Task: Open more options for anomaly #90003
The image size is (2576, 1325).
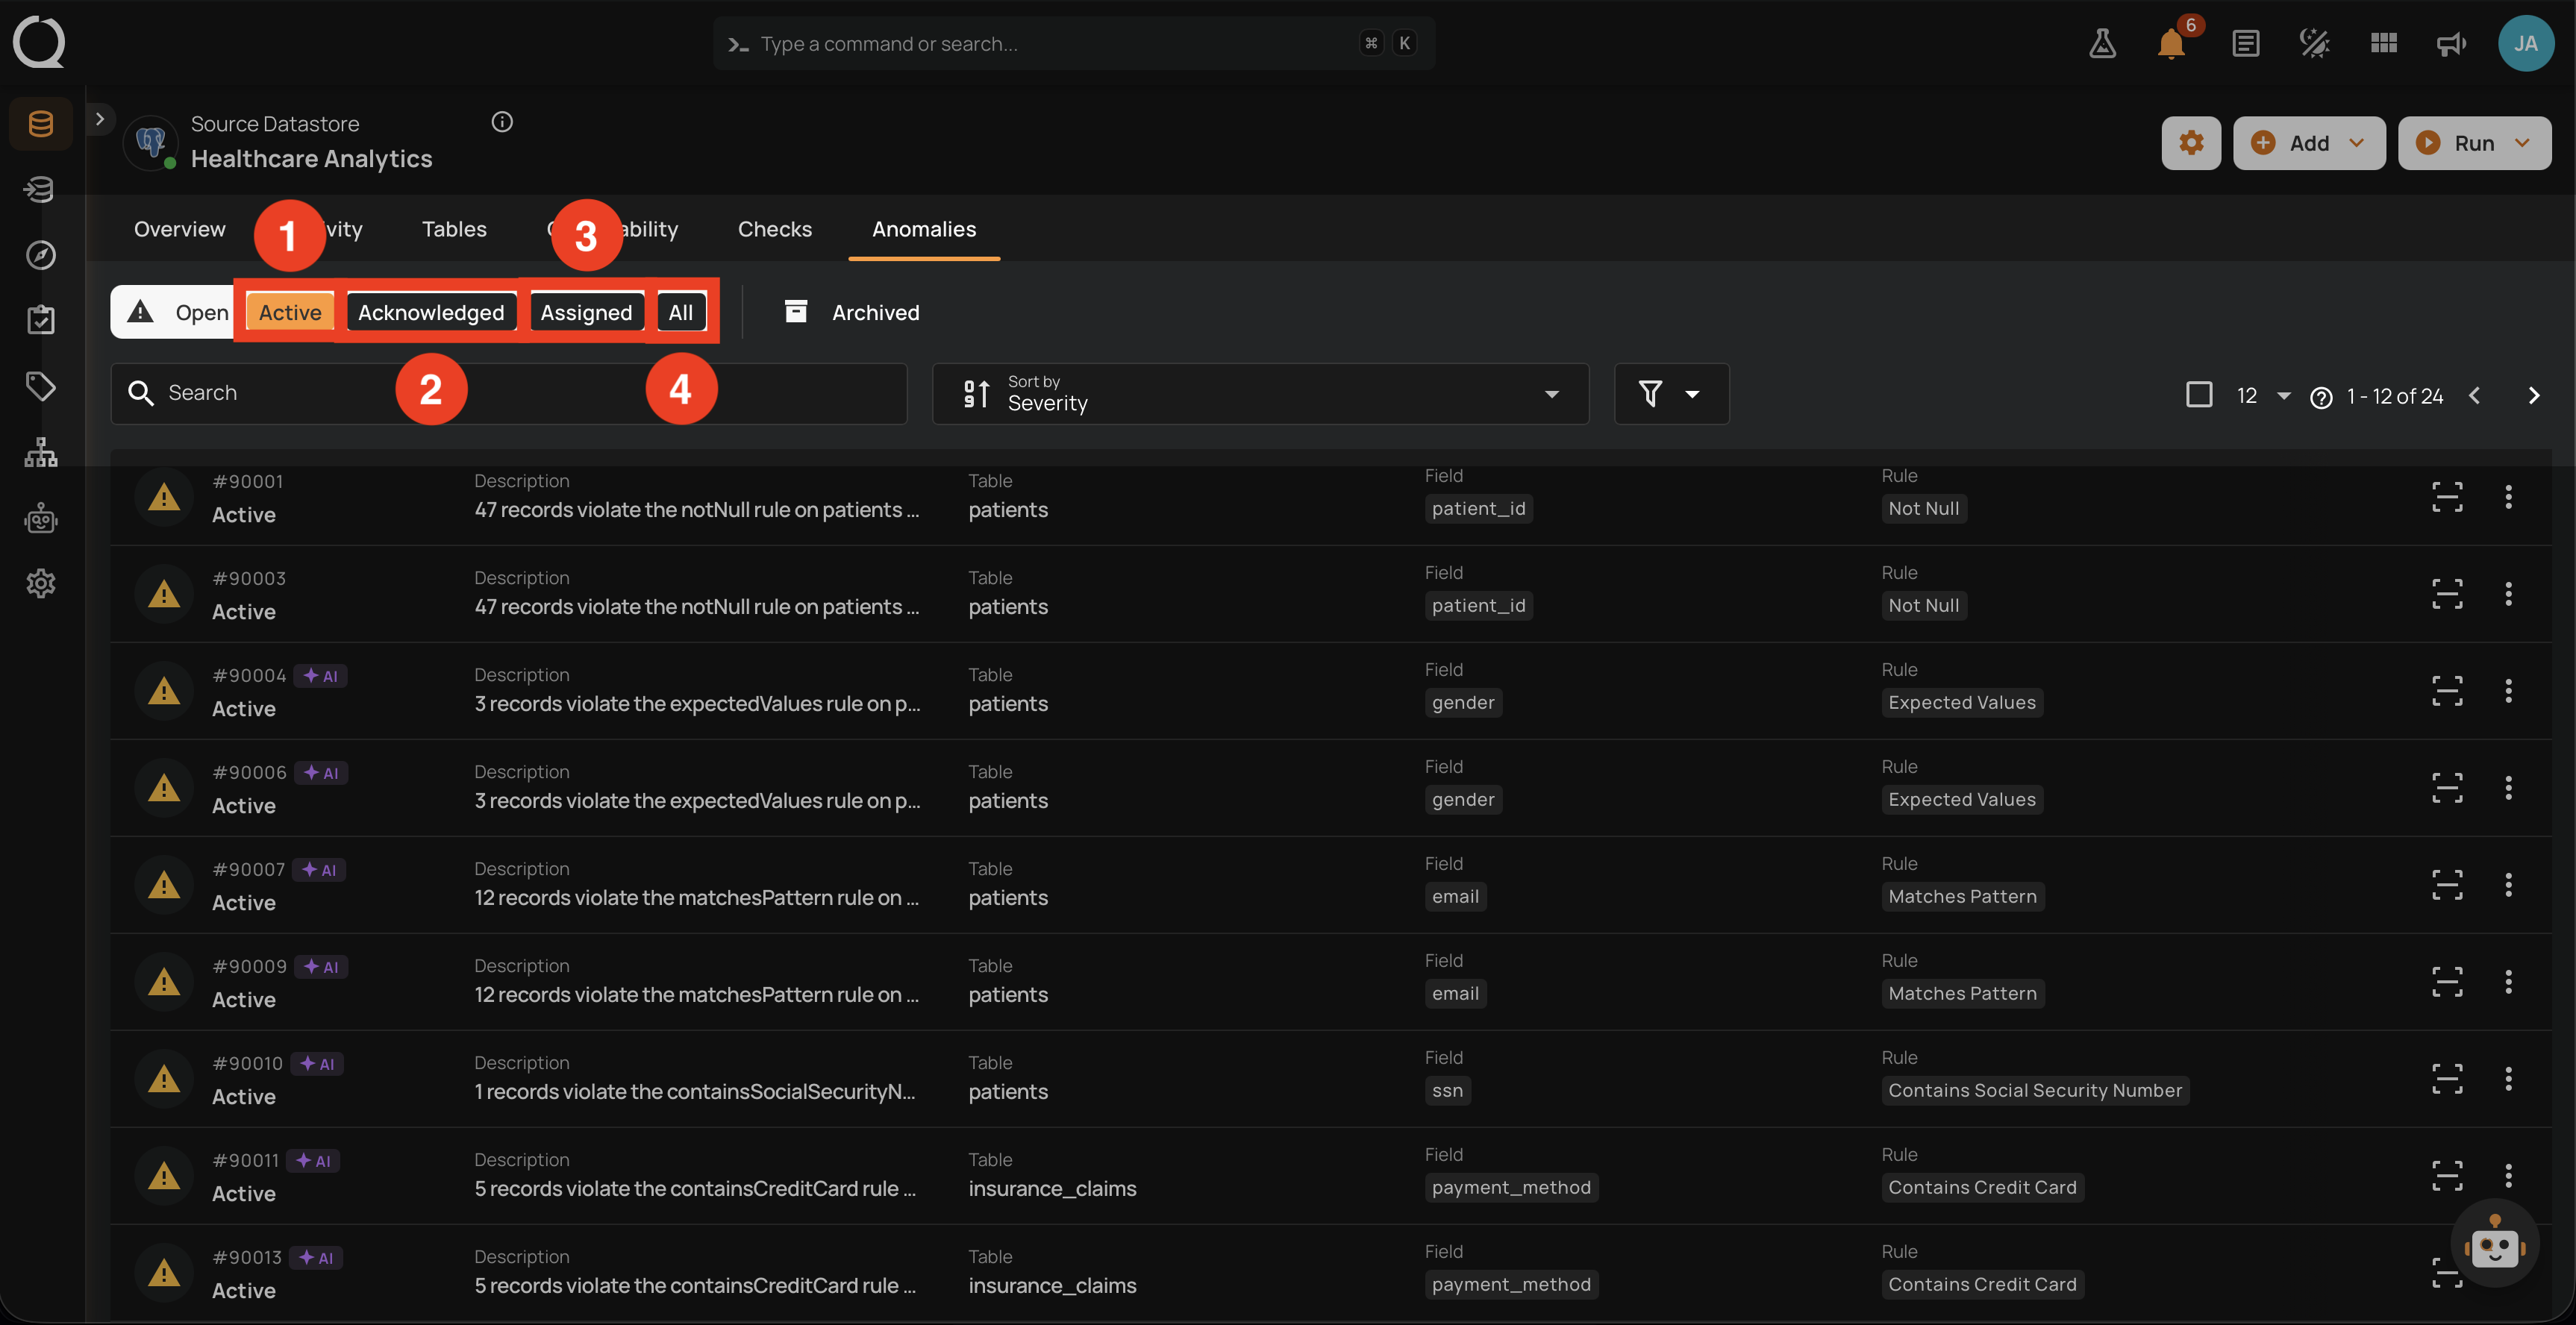Action: click(2508, 593)
